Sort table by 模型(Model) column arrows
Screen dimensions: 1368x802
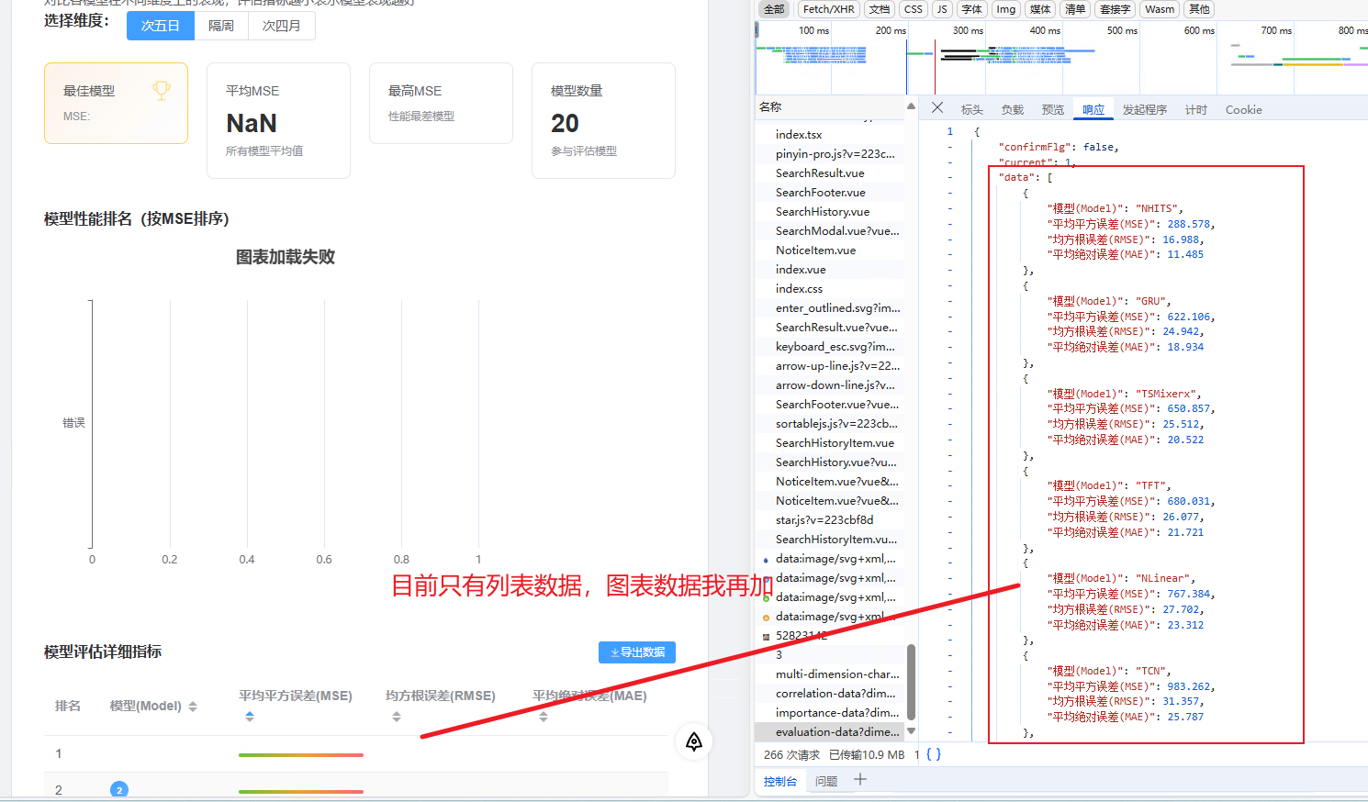pyautogui.click(x=193, y=707)
